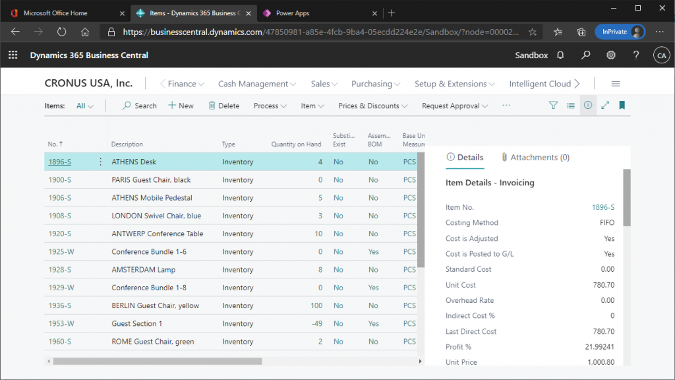Expand the Setup & Extensions menu
The height and width of the screenshot is (380, 675).
[455, 84]
